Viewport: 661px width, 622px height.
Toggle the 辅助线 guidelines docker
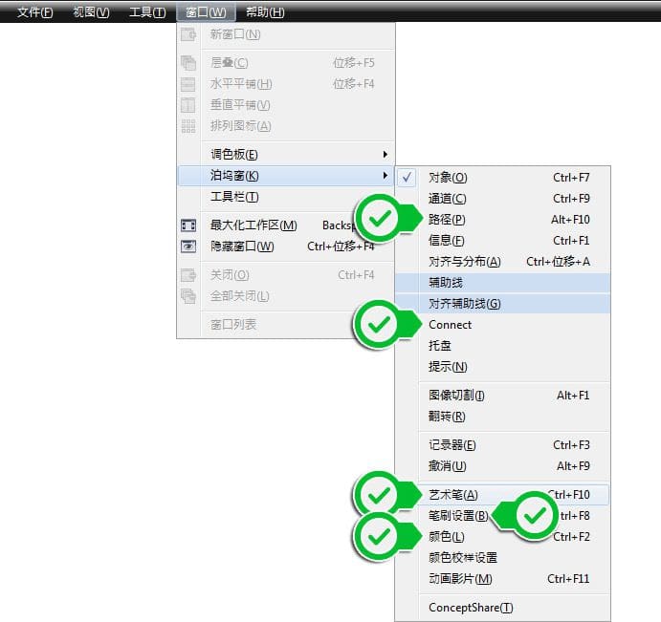(x=446, y=283)
